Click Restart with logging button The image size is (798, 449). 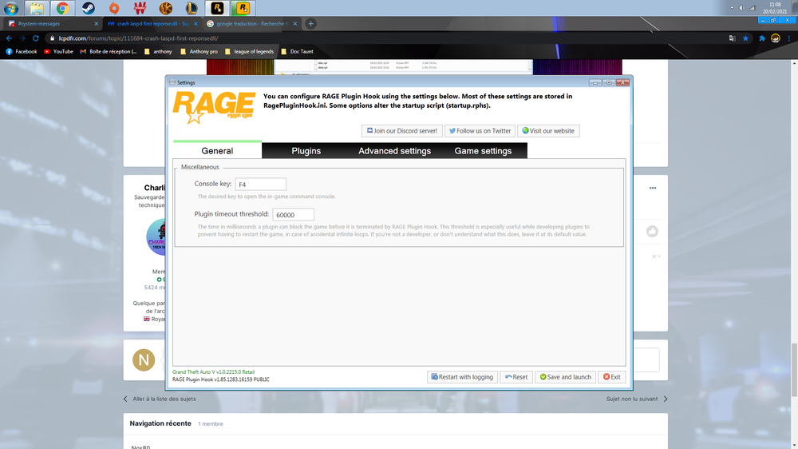tap(462, 377)
